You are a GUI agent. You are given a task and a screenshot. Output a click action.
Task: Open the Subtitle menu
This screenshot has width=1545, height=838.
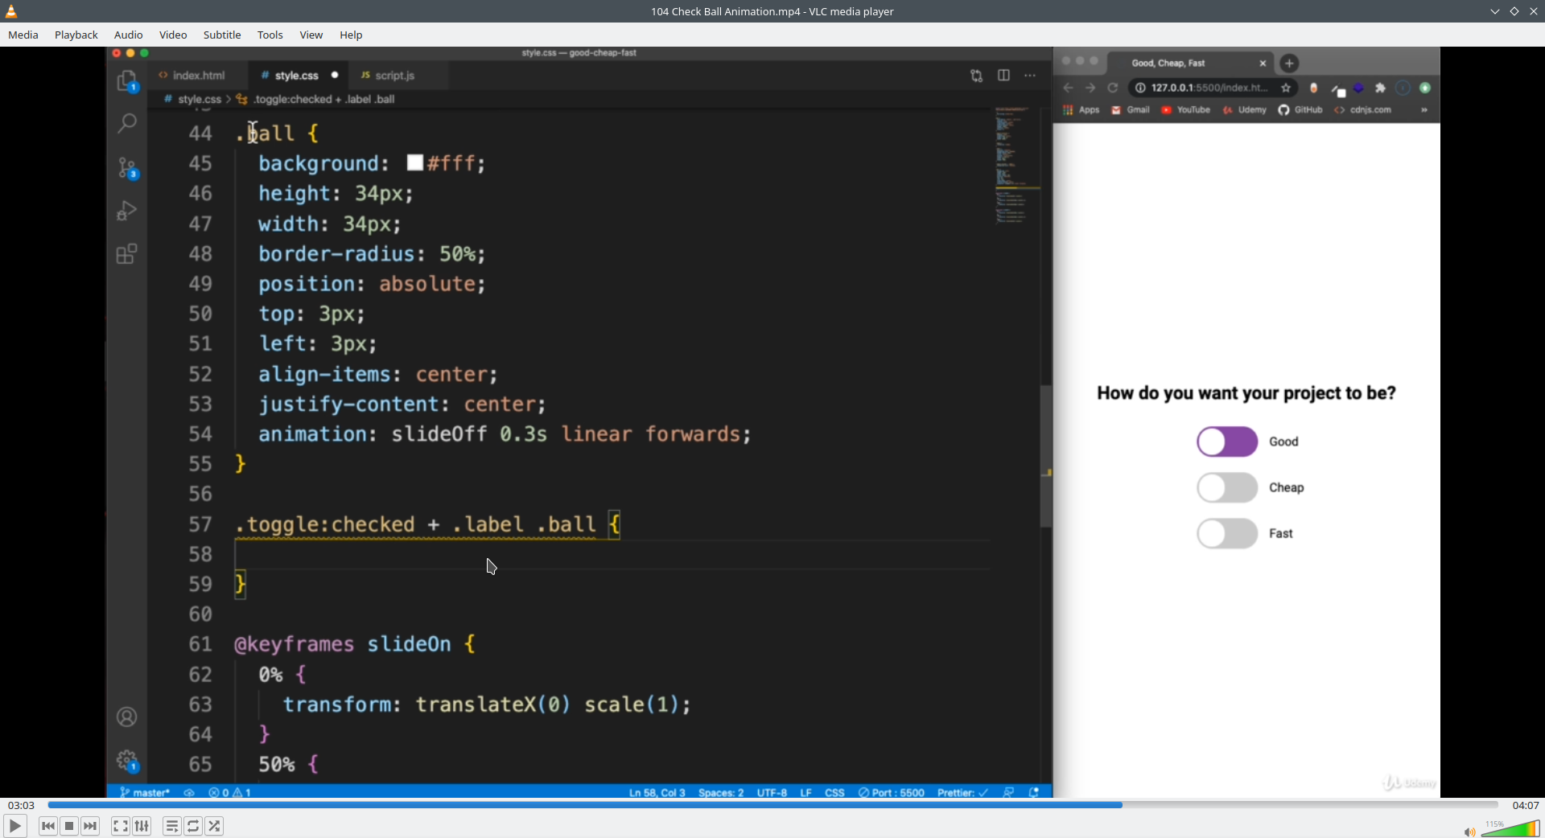[222, 35]
